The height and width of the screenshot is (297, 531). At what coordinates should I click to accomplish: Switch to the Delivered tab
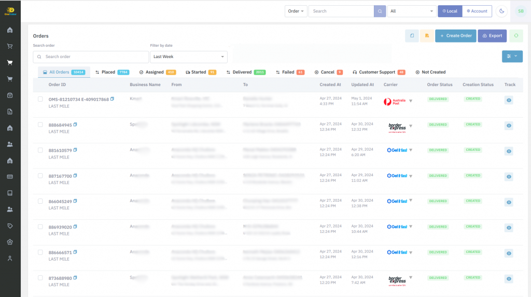pyautogui.click(x=246, y=72)
